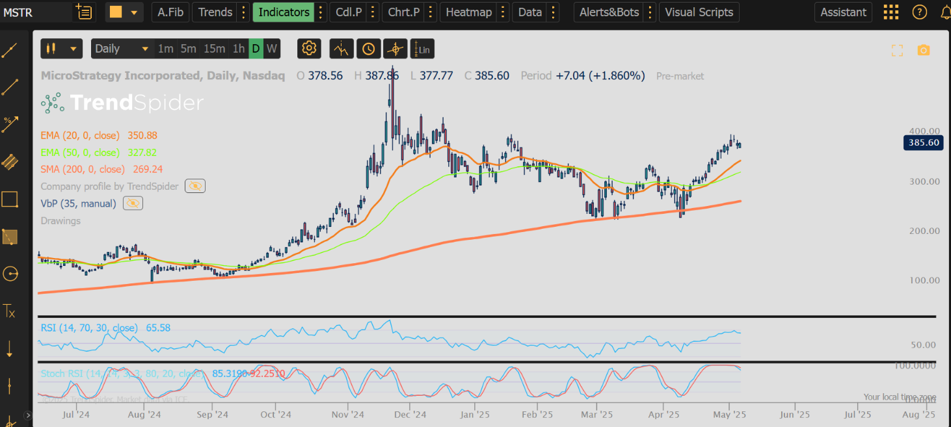
Task: Take chart snapshot with camera icon
Action: (x=923, y=50)
